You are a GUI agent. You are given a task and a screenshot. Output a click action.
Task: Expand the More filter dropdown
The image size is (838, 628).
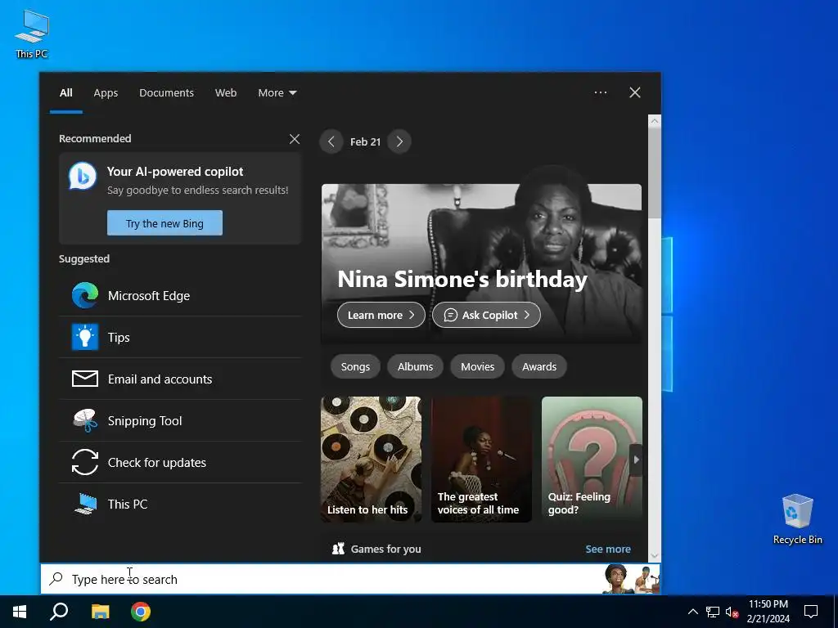click(277, 92)
